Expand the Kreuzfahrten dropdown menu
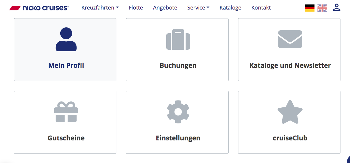The width and height of the screenshot is (350, 163). click(x=100, y=8)
